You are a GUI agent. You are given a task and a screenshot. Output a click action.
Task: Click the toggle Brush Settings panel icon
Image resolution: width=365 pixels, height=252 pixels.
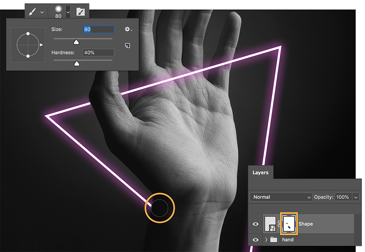click(x=81, y=11)
